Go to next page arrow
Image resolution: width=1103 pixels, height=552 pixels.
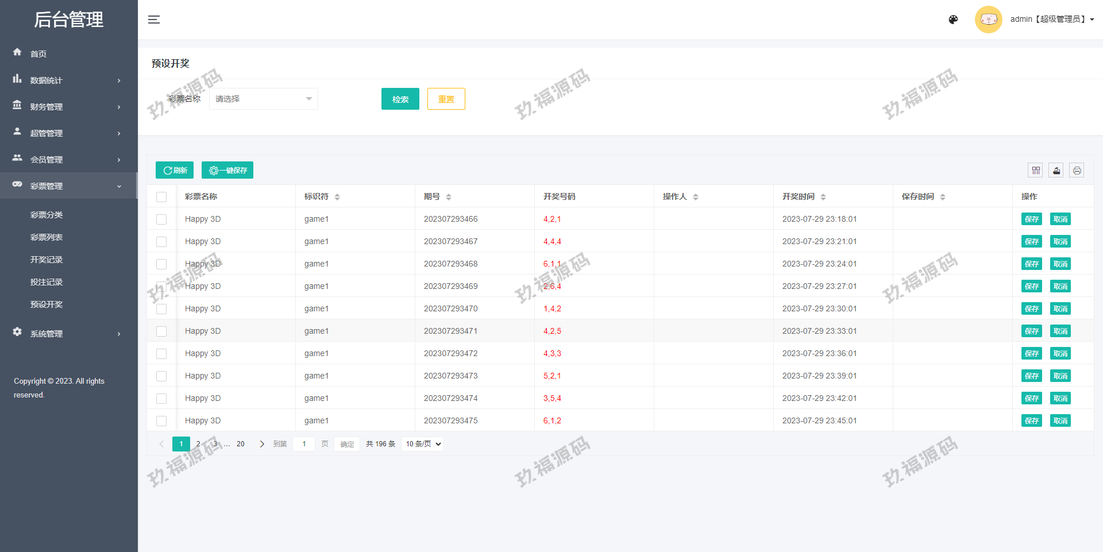pos(262,444)
